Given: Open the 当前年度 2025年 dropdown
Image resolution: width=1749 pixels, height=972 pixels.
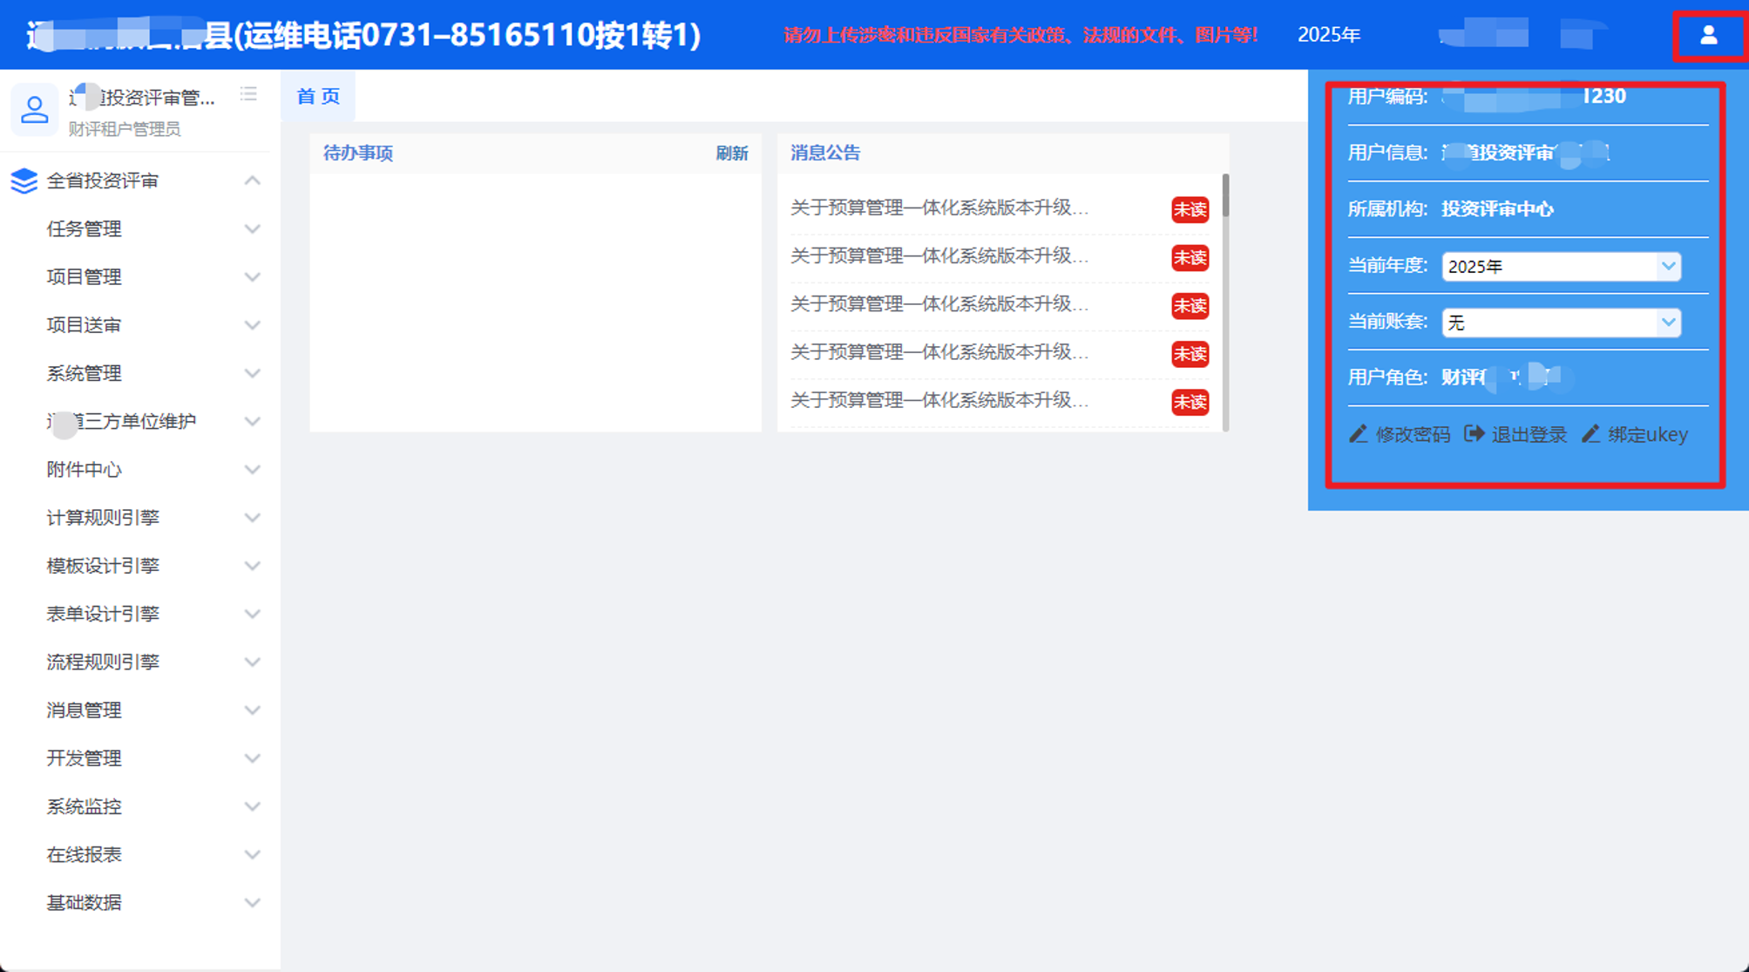Looking at the screenshot, I should point(1561,267).
